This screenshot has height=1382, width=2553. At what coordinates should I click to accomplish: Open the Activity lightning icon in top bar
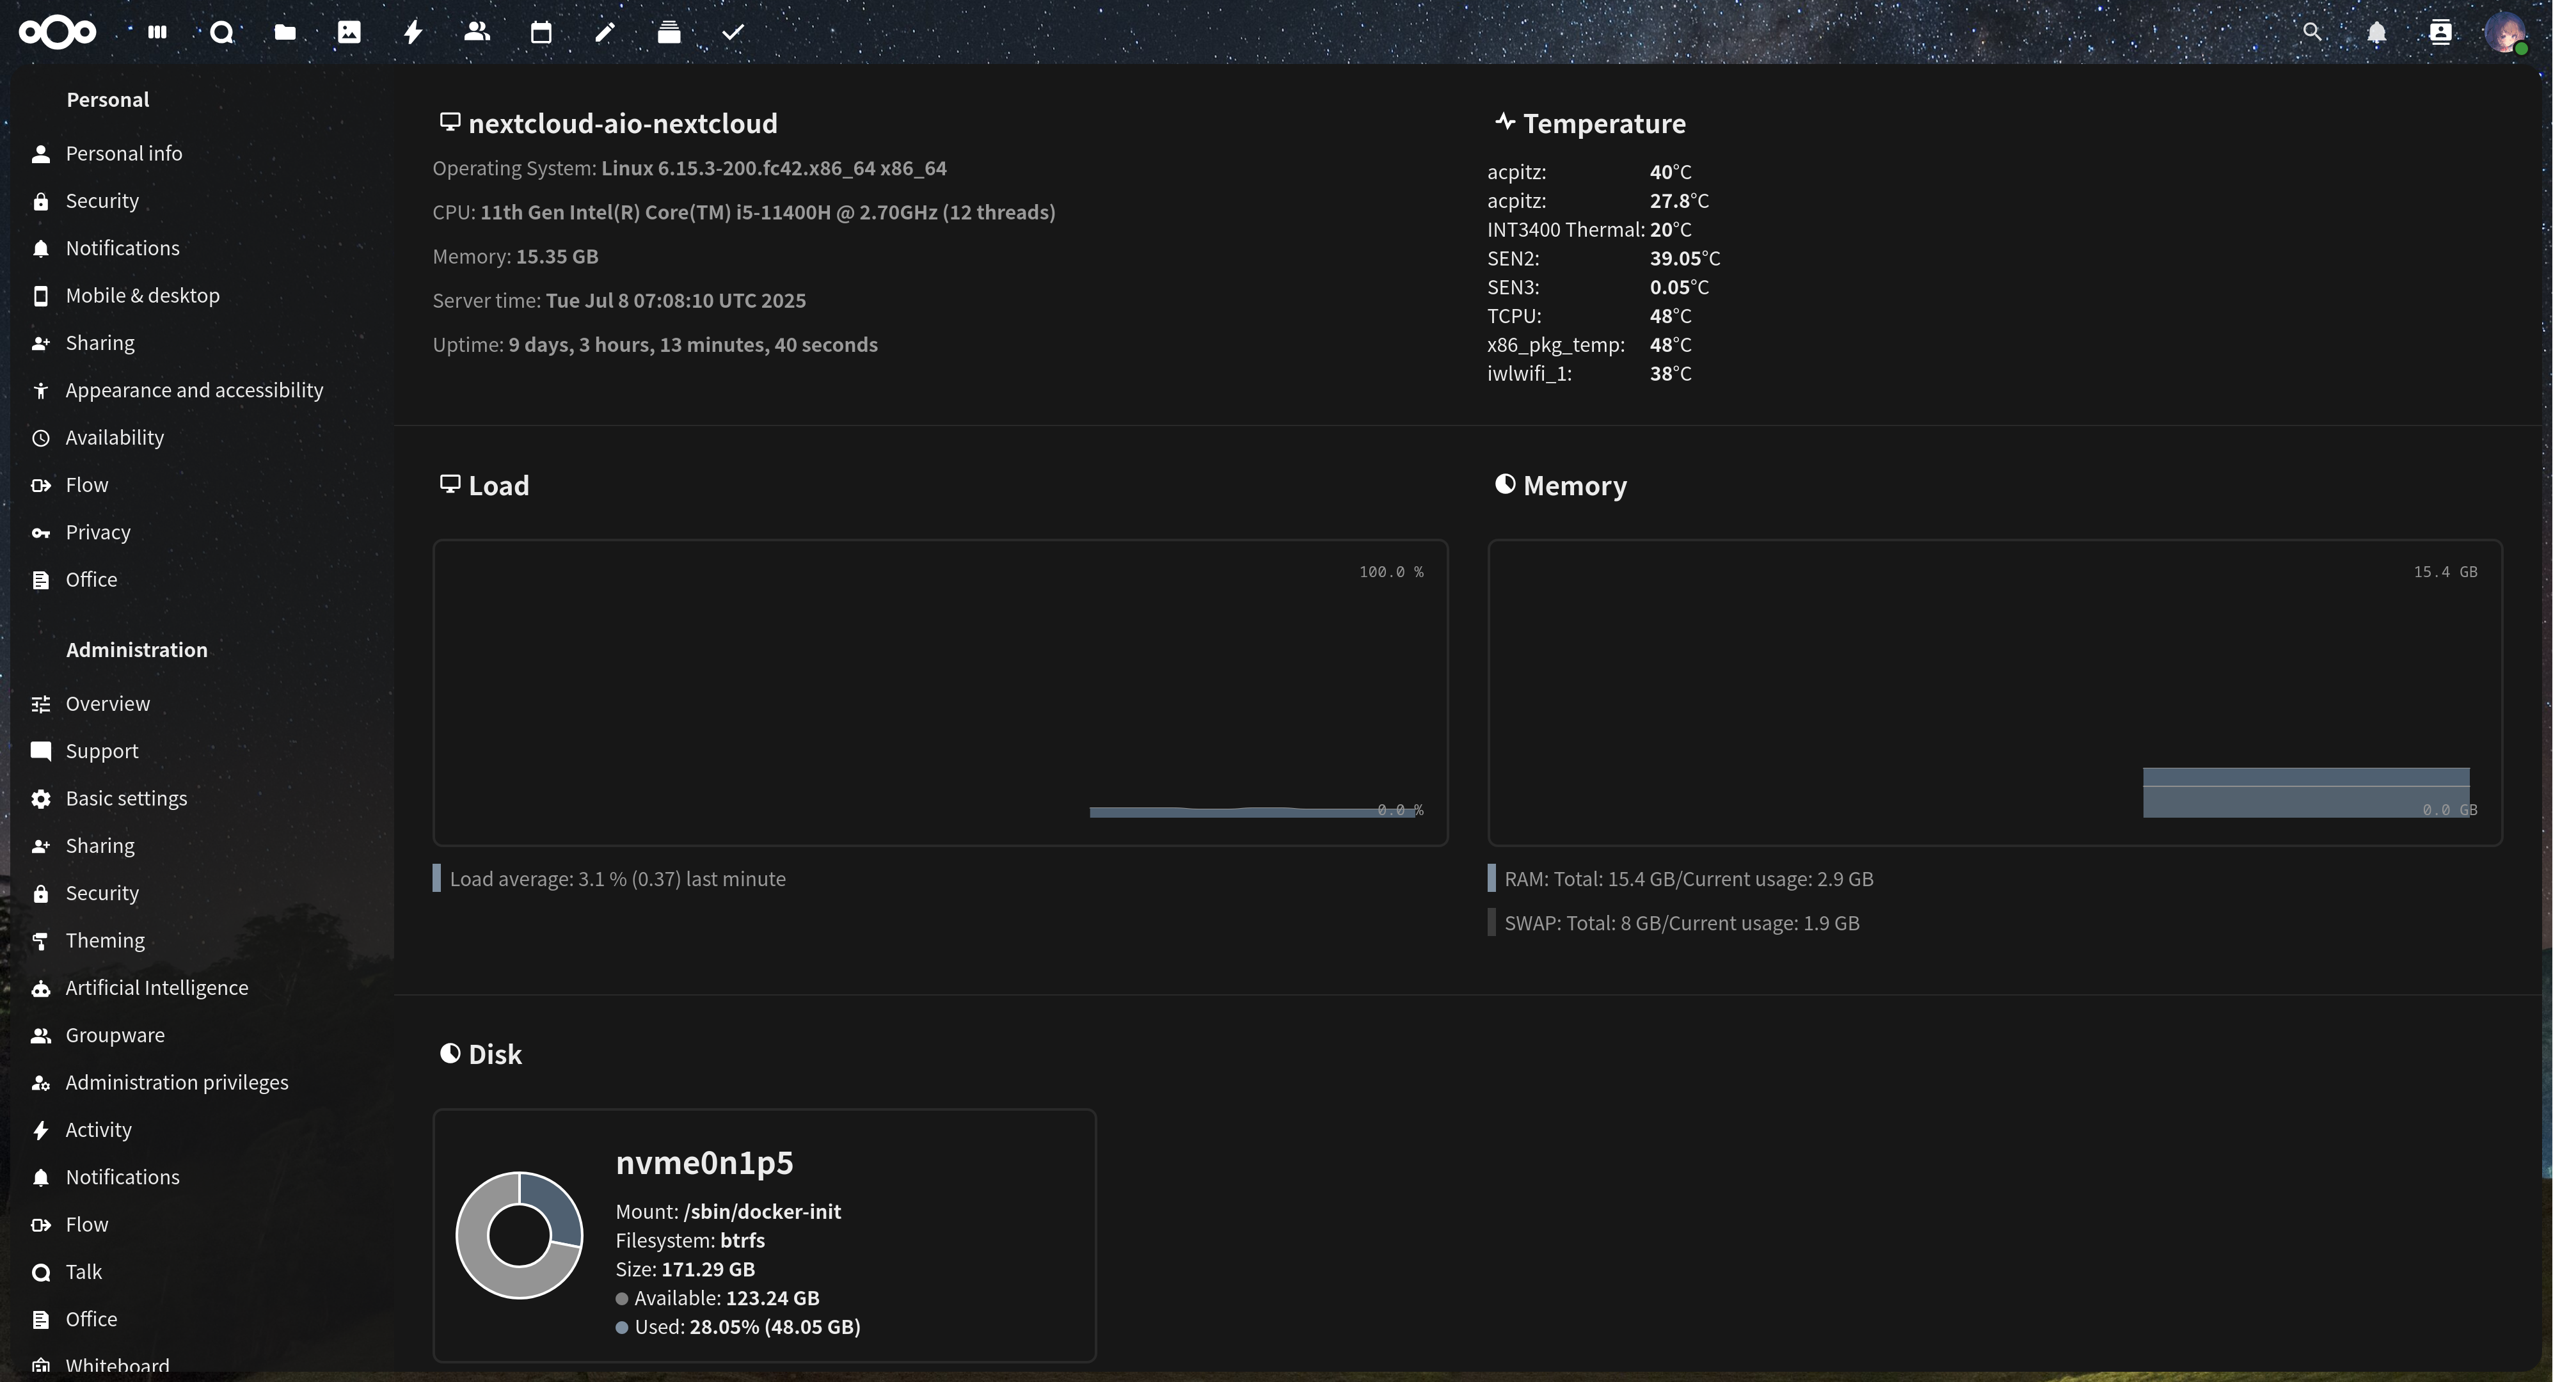413,33
